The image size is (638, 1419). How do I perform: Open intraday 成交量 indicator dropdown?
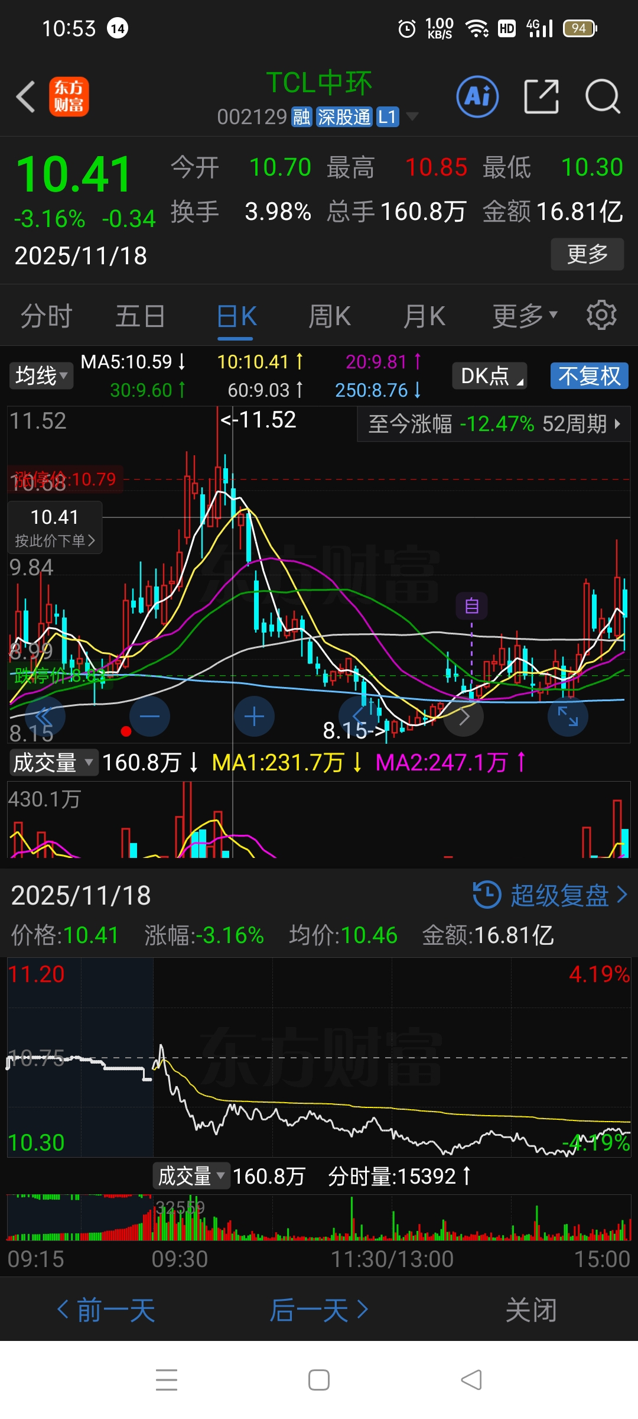pos(191,1176)
